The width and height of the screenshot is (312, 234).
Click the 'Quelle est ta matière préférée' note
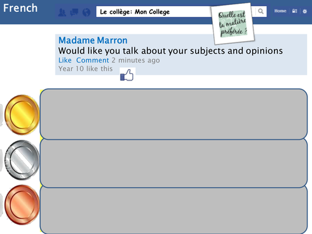coord(233,24)
